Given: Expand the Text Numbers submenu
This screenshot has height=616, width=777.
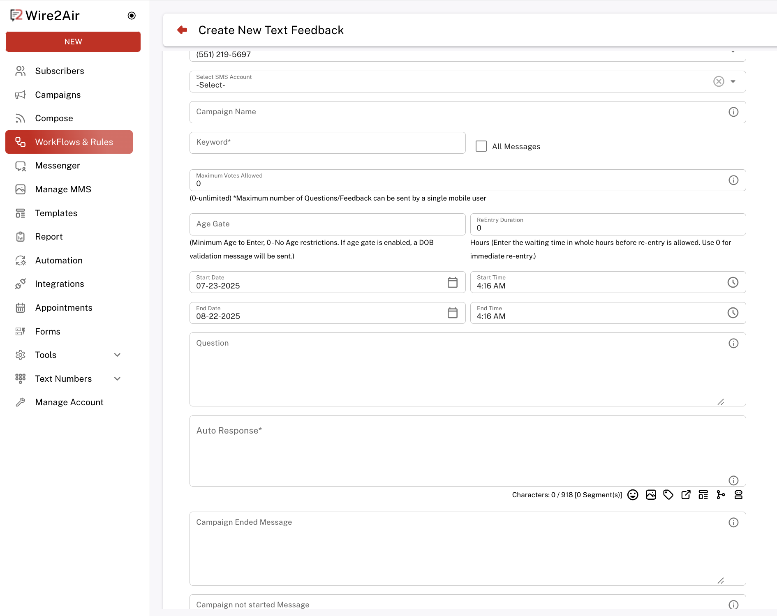Looking at the screenshot, I should (117, 379).
